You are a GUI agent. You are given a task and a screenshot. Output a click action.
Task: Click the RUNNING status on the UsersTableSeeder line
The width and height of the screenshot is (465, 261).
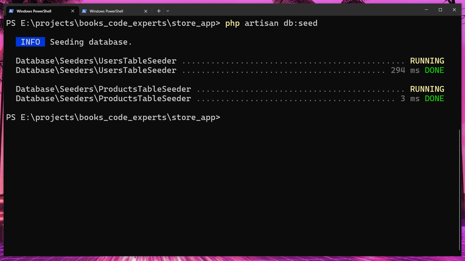pyautogui.click(x=427, y=61)
